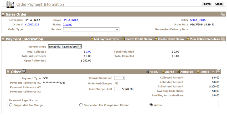Show more actions via the double chevron
Screen dimensions: 227x115
(x=213, y=72)
